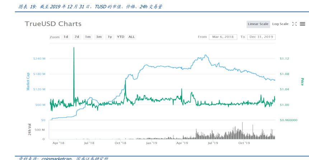
Task: Click the From date field Mar 6, 2018
Action: [223, 37]
